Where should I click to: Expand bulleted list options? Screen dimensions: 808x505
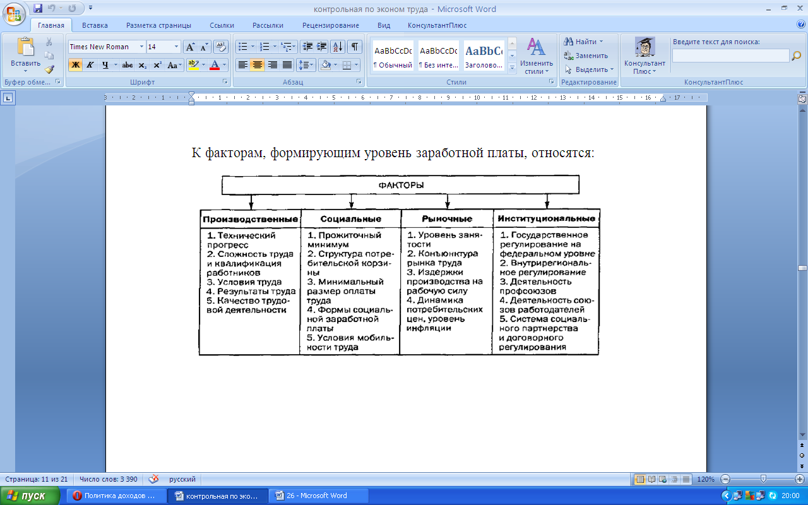253,47
